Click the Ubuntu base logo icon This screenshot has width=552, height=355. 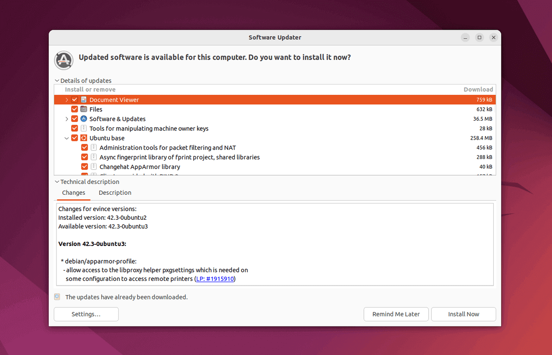84,138
